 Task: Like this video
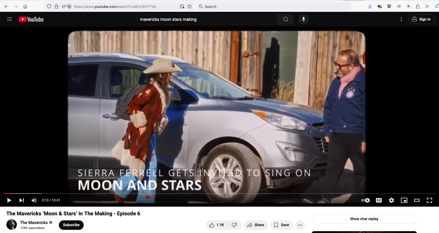tap(217, 225)
